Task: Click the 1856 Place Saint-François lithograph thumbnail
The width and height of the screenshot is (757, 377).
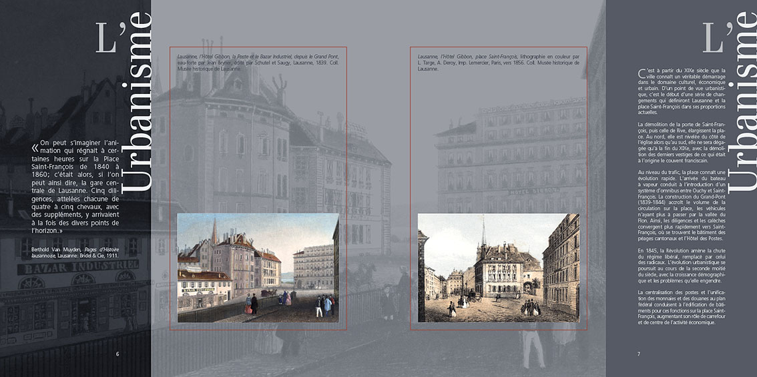Action: (499, 268)
